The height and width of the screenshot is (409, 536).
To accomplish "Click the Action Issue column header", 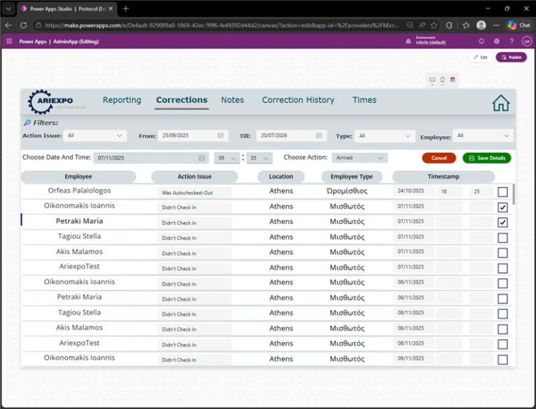I will click(x=195, y=177).
